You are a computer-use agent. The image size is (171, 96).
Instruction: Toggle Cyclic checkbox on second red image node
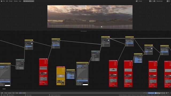point(110,83)
